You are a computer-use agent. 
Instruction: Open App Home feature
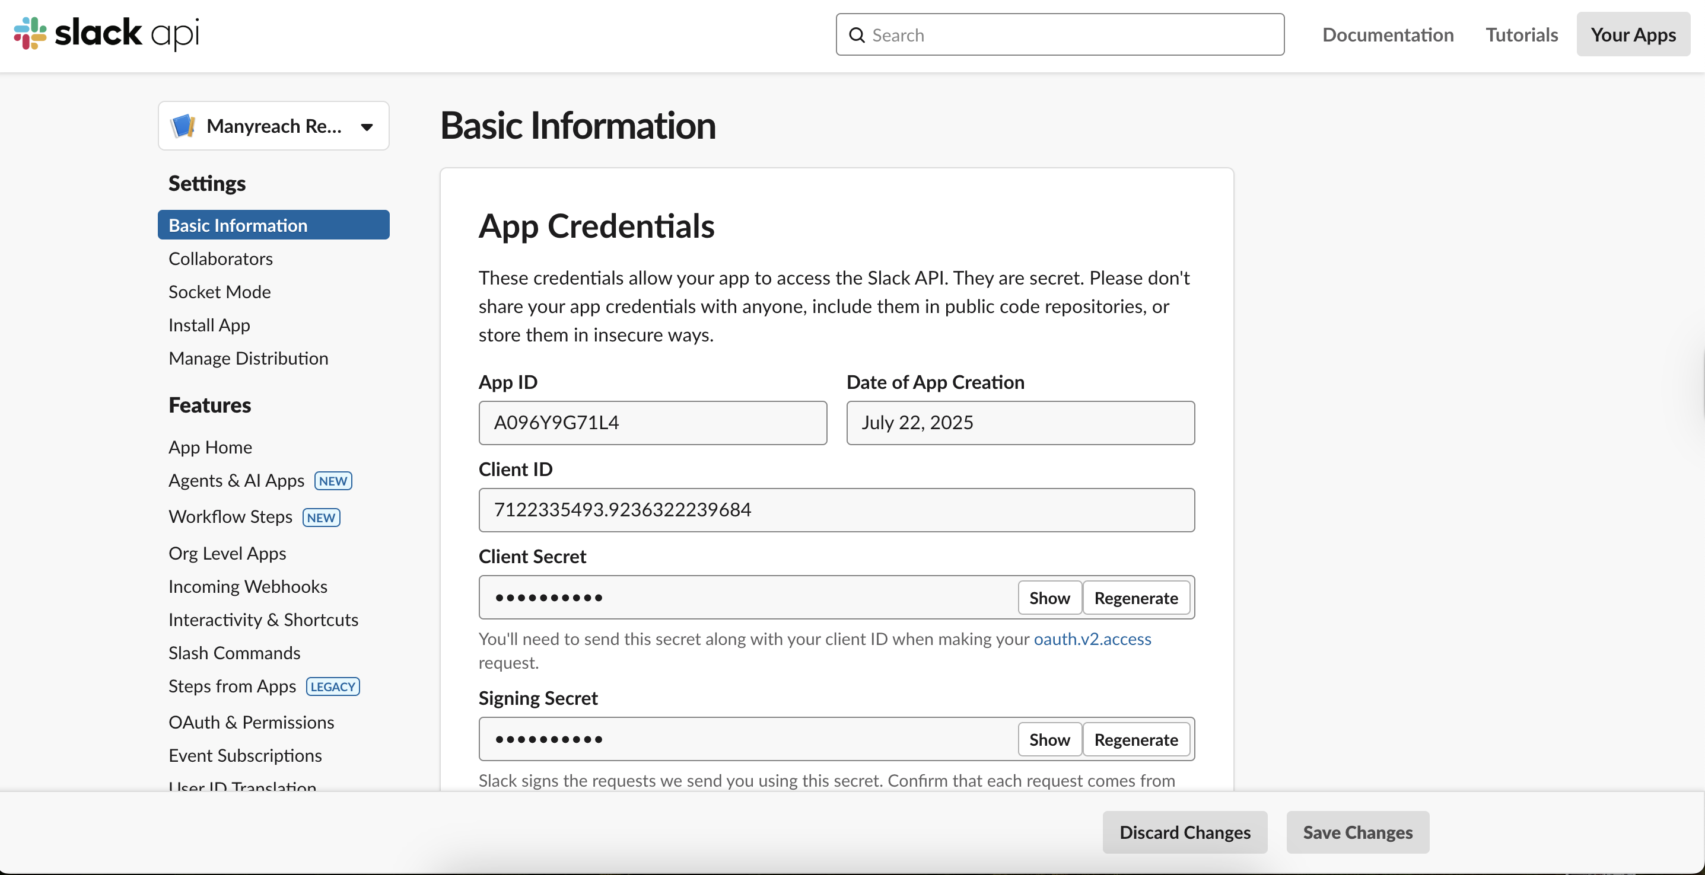coord(210,447)
